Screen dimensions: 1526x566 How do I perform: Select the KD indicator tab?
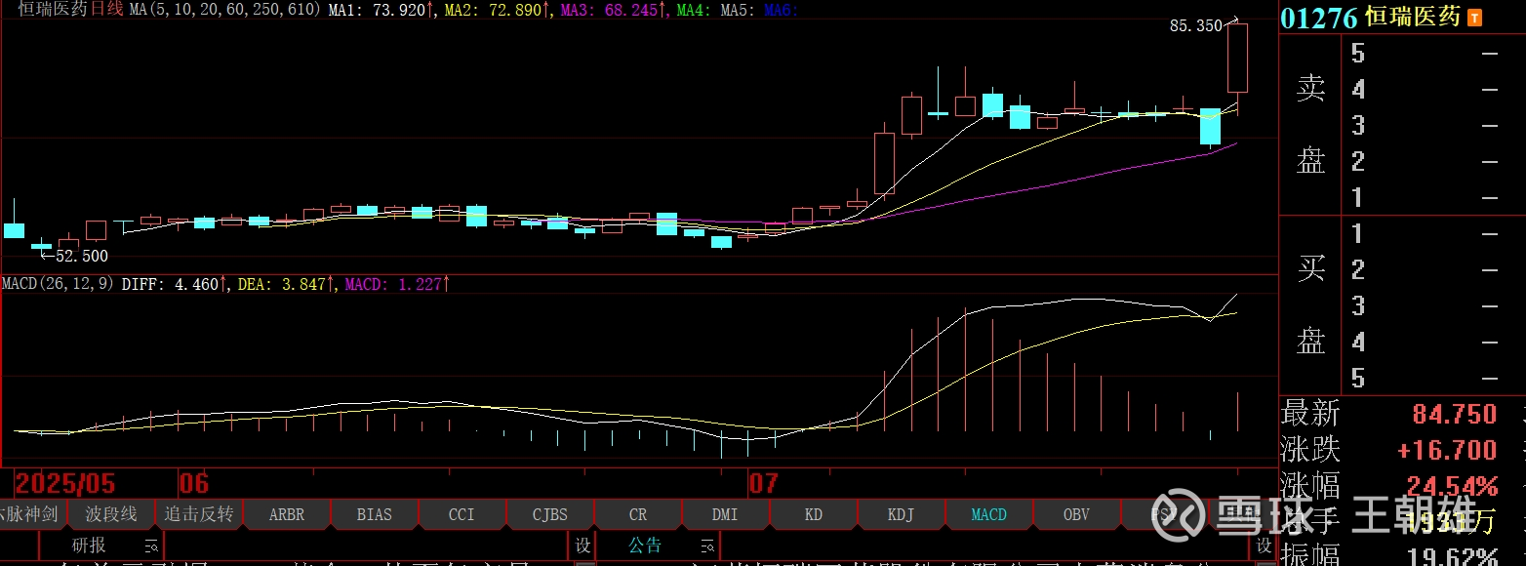814,514
